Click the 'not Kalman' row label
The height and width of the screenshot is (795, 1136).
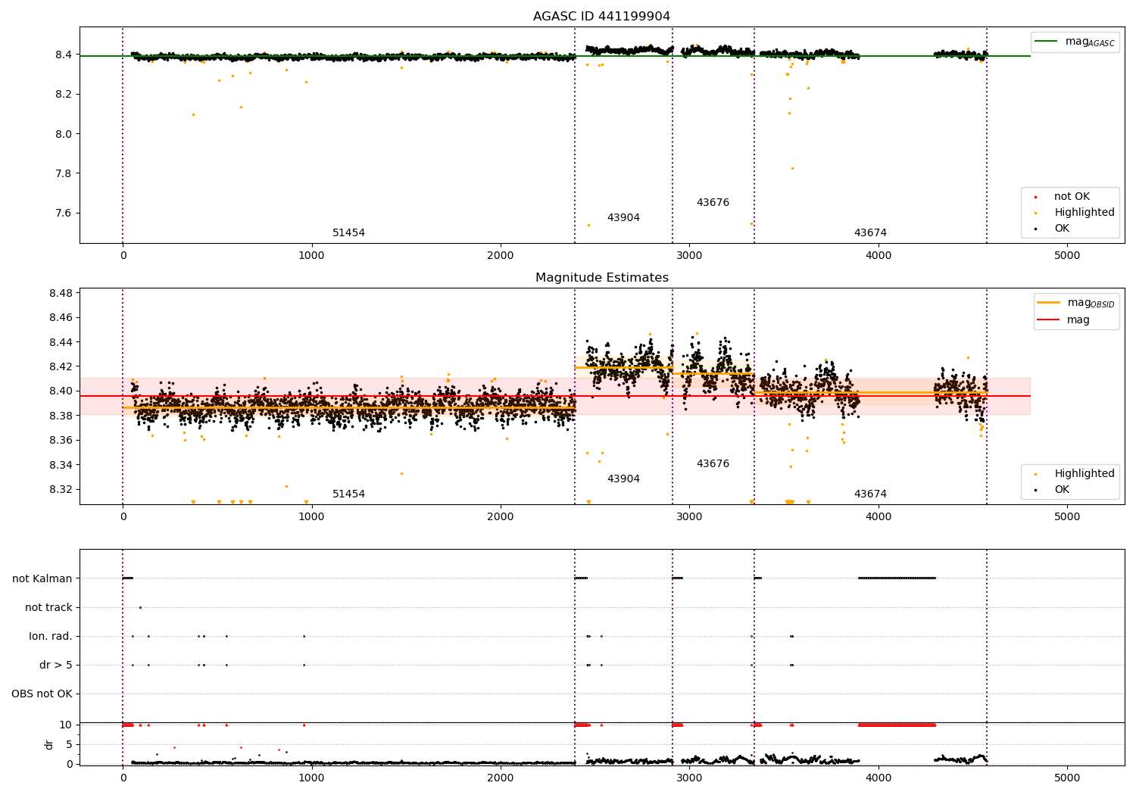[42, 578]
